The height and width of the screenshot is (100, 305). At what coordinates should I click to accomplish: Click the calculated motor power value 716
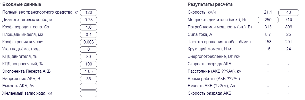289,19
